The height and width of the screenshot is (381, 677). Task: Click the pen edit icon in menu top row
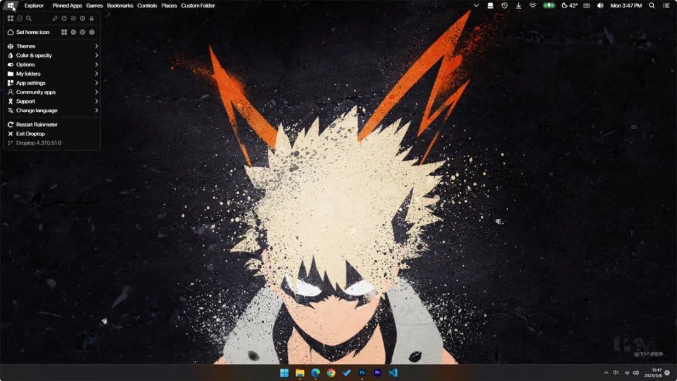click(x=55, y=19)
